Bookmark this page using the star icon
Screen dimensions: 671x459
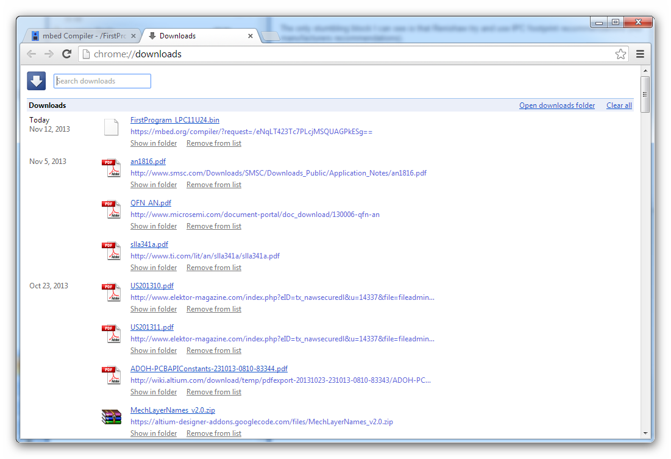[x=620, y=54]
